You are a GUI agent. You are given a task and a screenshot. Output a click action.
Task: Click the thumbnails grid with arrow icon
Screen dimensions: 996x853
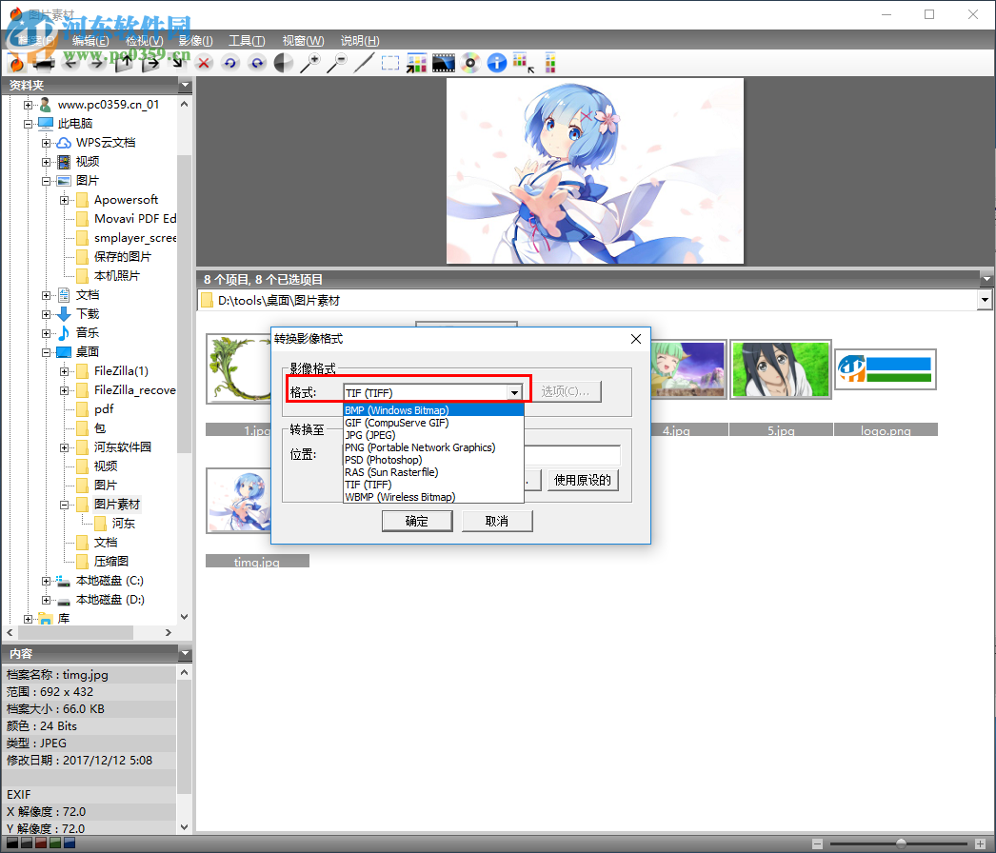[417, 63]
